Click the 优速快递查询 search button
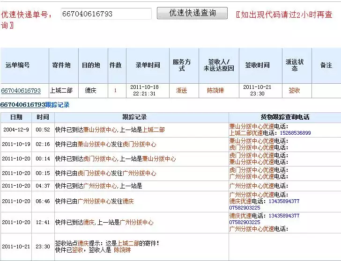 pos(192,13)
